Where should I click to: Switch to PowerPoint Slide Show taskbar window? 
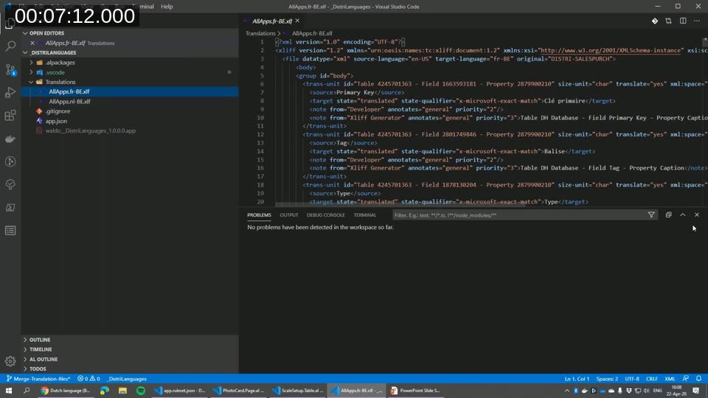pyautogui.click(x=416, y=391)
